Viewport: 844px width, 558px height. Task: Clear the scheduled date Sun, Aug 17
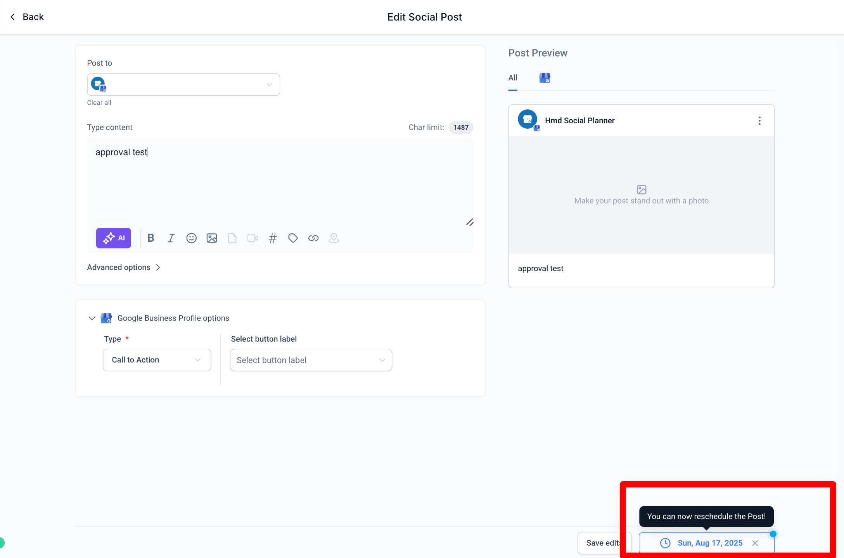(x=755, y=543)
